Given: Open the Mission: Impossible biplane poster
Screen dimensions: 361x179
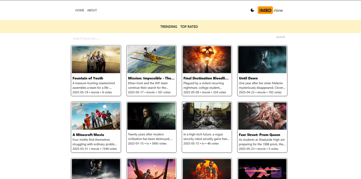Looking at the screenshot, I should pos(152,59).
